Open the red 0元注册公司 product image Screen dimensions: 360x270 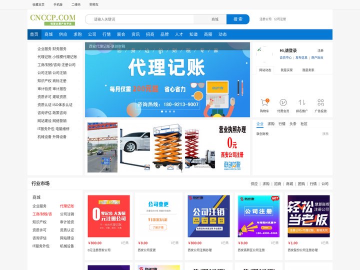(108, 216)
